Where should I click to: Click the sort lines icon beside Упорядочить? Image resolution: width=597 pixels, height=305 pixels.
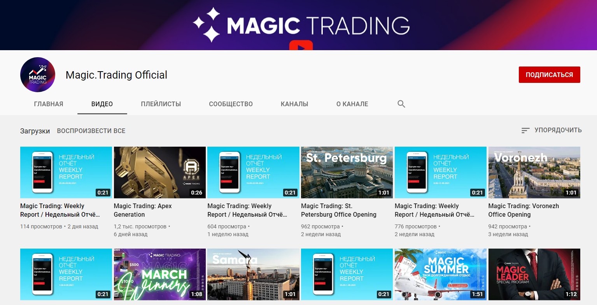click(525, 130)
